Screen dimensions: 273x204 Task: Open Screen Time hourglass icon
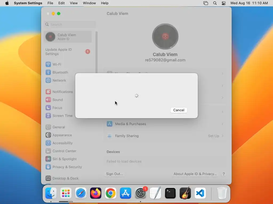tap(48, 116)
